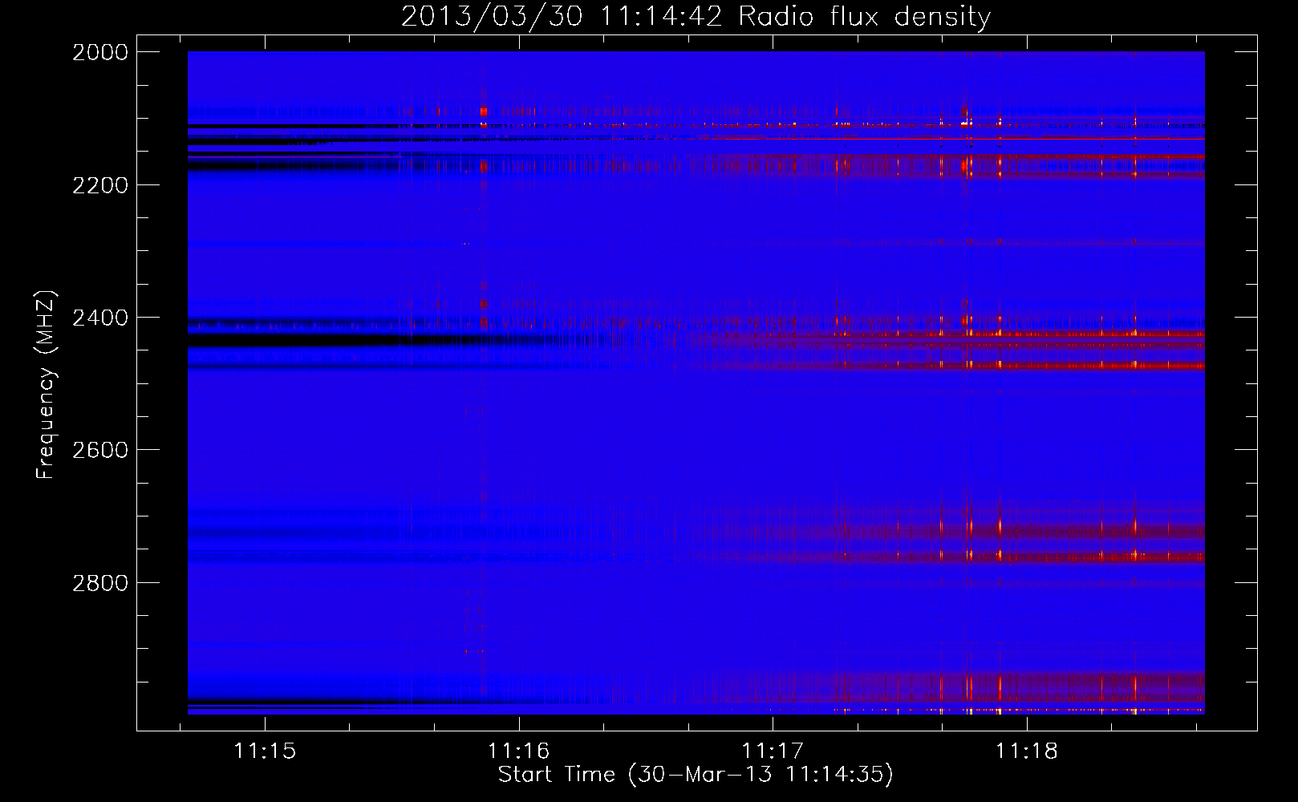
Task: Select the 2000 frequency tick label
Action: tap(100, 52)
